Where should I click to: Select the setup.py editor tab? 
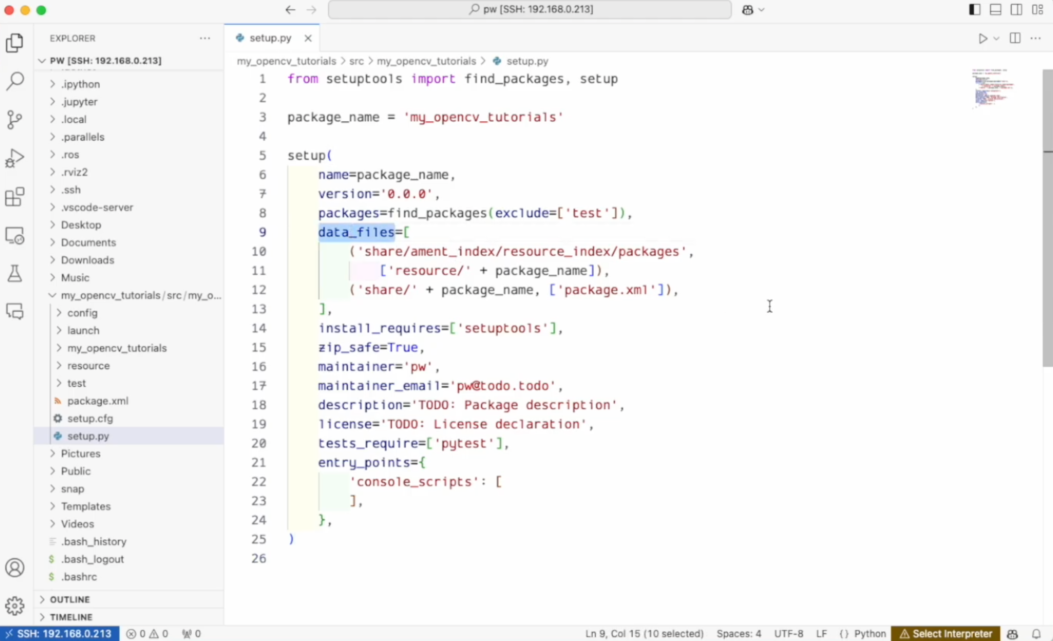tap(270, 38)
